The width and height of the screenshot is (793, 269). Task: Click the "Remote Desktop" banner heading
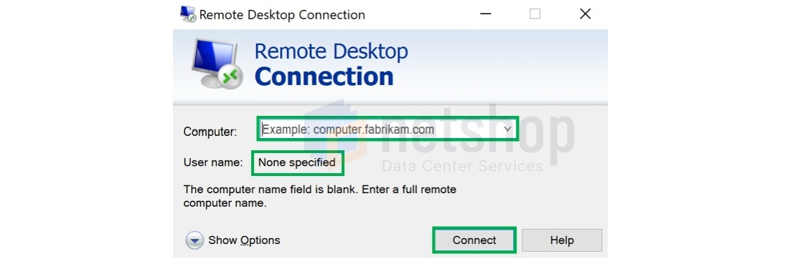point(331,52)
